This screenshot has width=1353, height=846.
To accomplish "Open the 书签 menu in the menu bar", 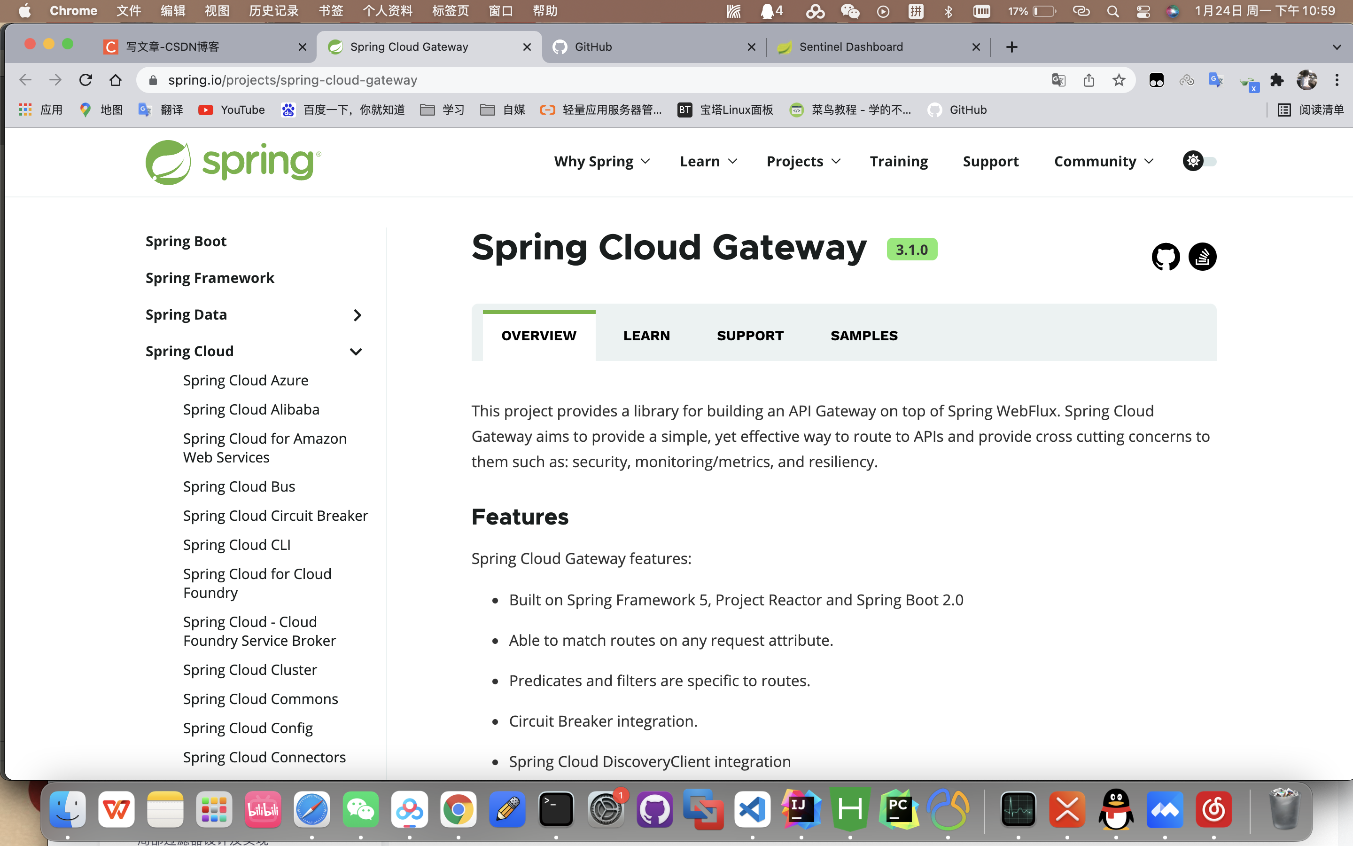I will click(330, 11).
